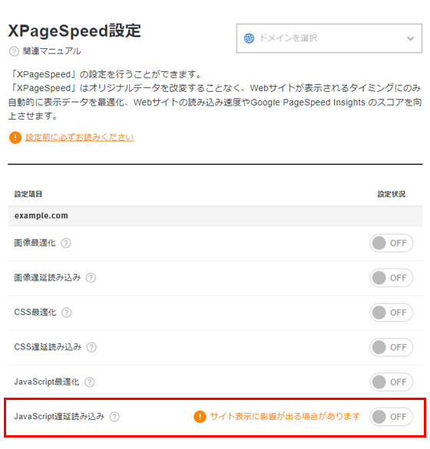
Task: Open the ドメインを選択 dropdown
Action: [329, 38]
